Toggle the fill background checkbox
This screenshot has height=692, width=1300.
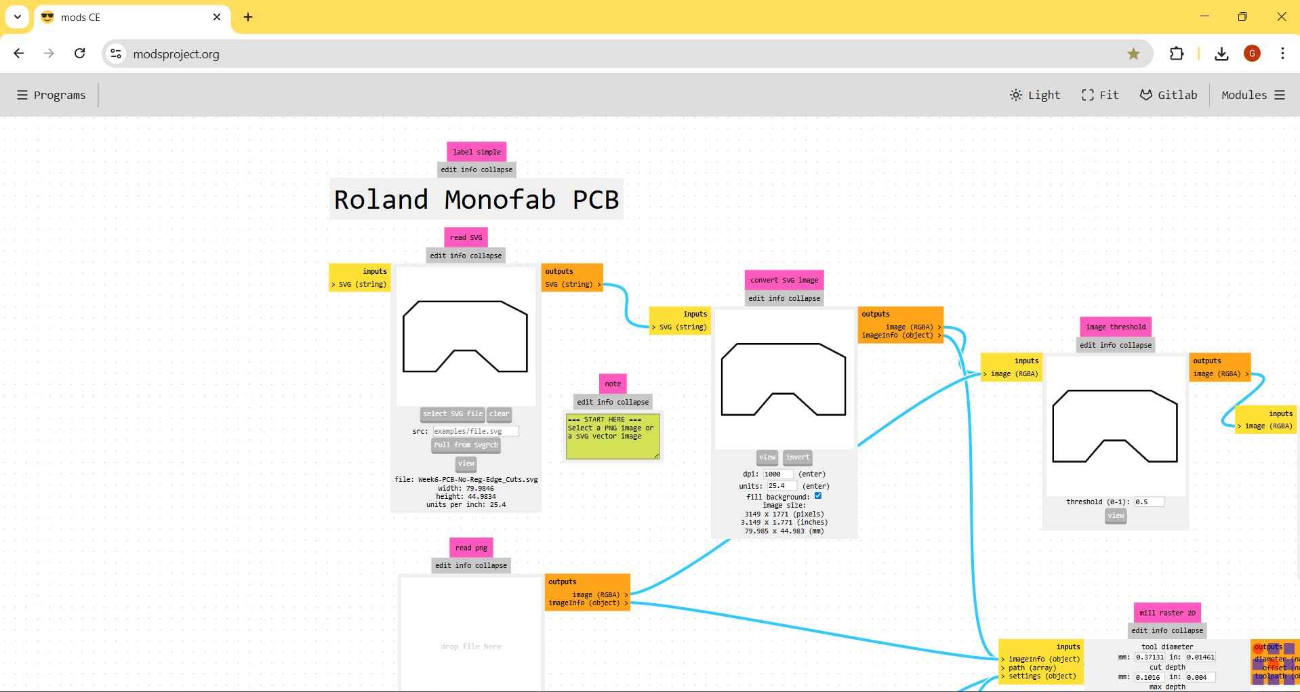click(818, 495)
